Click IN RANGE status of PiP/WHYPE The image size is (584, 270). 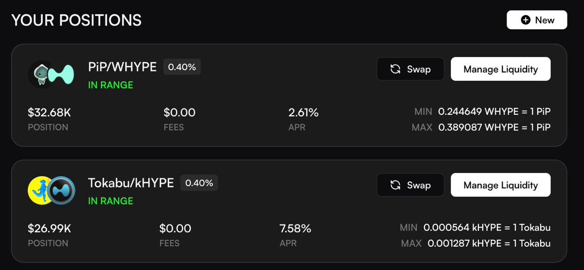tap(110, 85)
